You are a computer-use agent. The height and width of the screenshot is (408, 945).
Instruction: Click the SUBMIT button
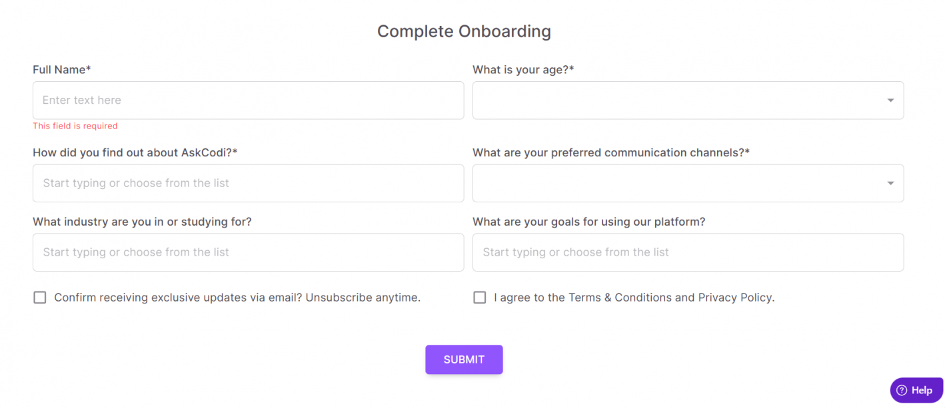464,359
